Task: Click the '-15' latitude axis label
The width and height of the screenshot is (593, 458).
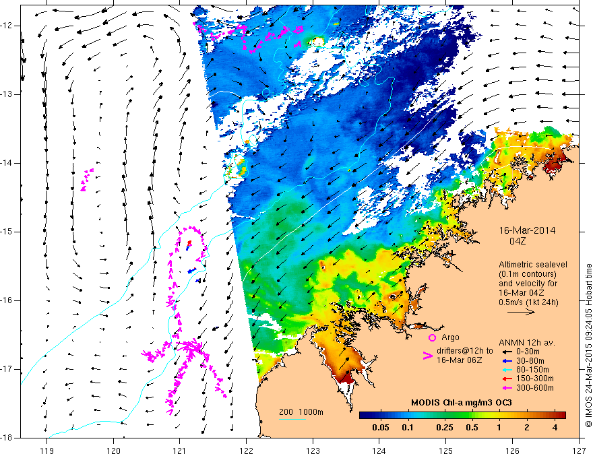Action: click(7, 232)
